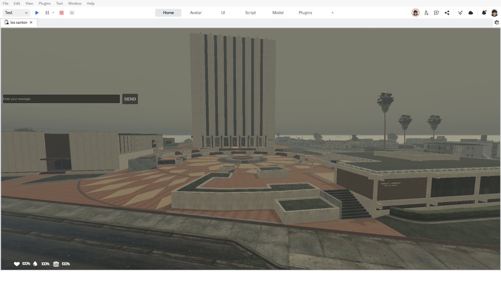501x281 pixels.
Task: Open the Plugins menu in menu bar
Action: point(45,3)
